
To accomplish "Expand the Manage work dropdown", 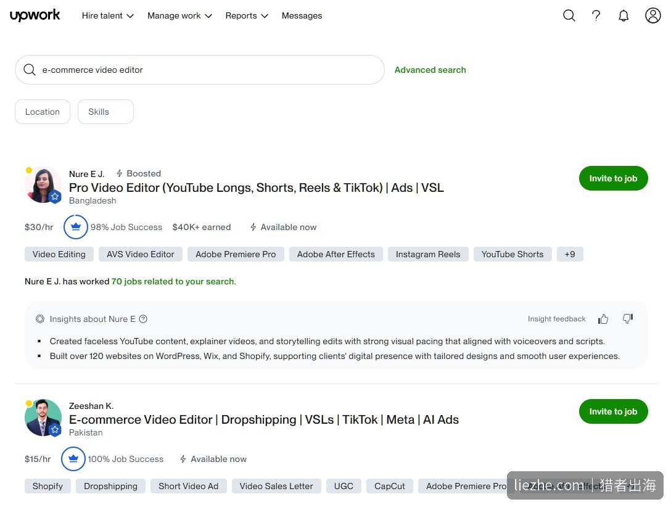I will click(x=179, y=16).
